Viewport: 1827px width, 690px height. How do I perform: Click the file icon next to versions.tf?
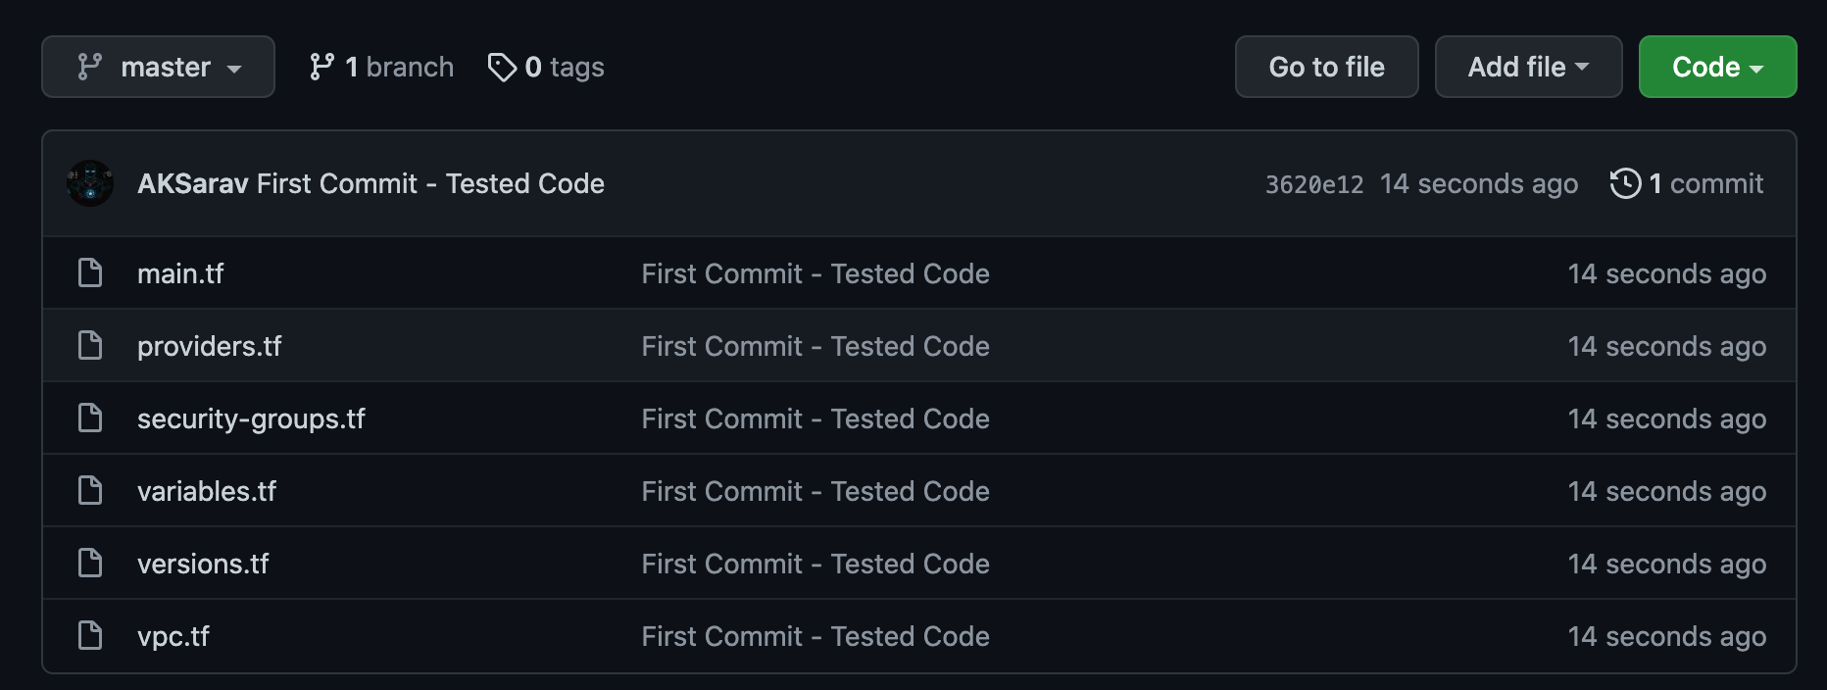pos(90,564)
